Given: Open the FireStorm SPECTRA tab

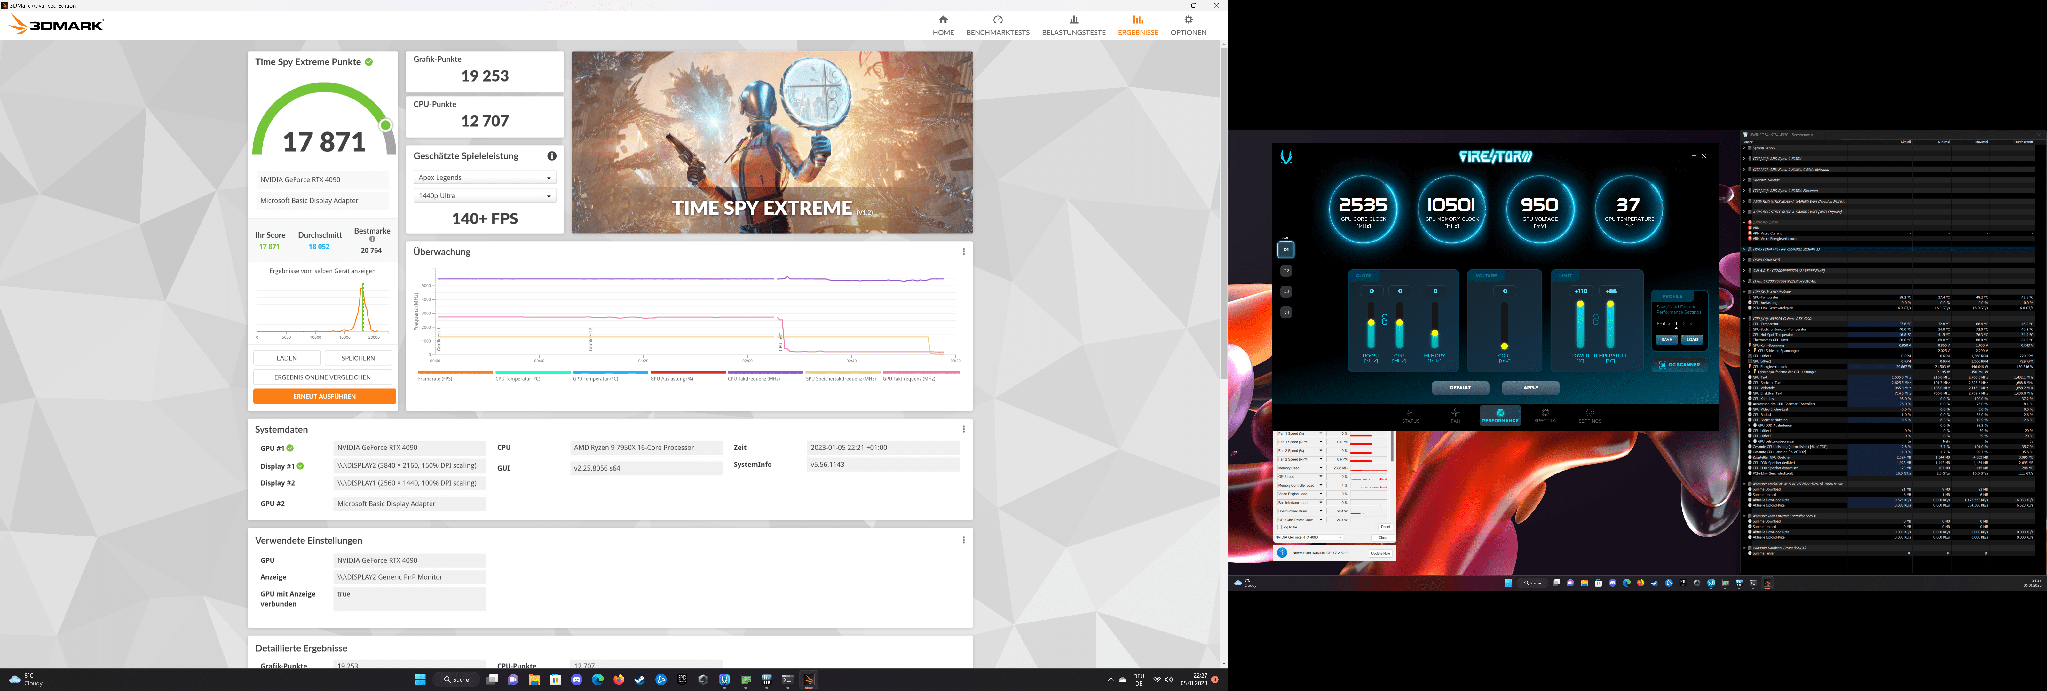Looking at the screenshot, I should (x=1545, y=416).
